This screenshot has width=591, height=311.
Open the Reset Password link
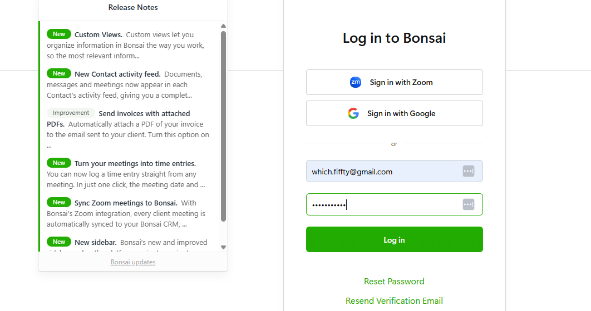point(394,281)
